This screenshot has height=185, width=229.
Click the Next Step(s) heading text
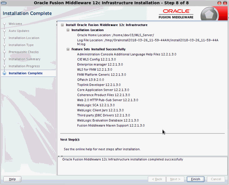pos(70,140)
